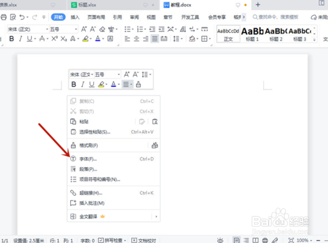
Task: Apply mini toolbar font color
Action: (x=114, y=84)
